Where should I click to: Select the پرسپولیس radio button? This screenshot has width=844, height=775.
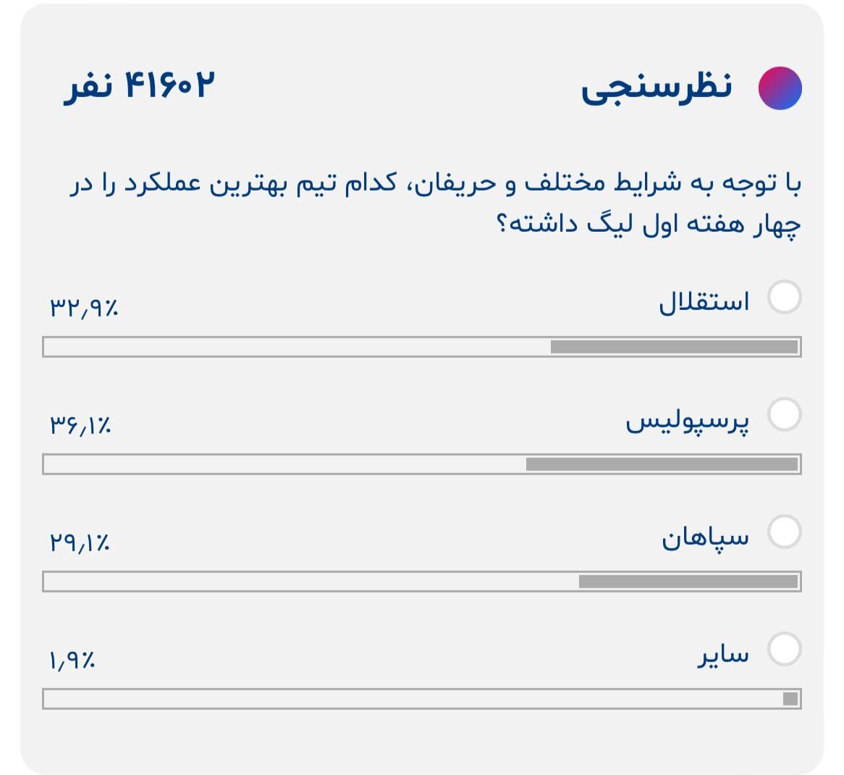785,416
